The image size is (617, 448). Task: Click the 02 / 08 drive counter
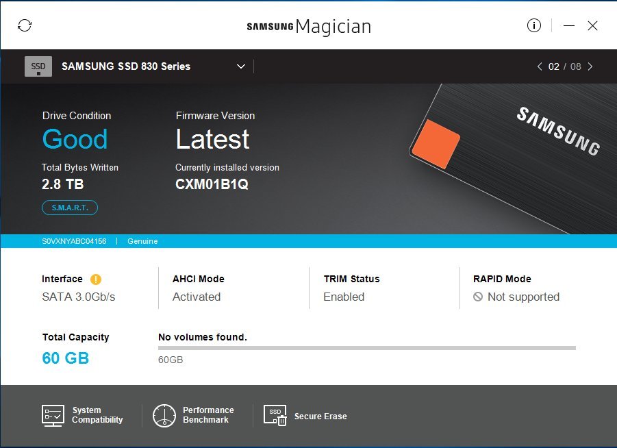(565, 66)
